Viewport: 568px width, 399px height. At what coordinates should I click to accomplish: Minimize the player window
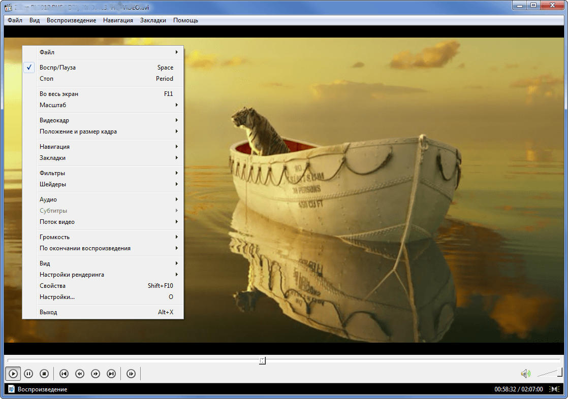point(519,6)
